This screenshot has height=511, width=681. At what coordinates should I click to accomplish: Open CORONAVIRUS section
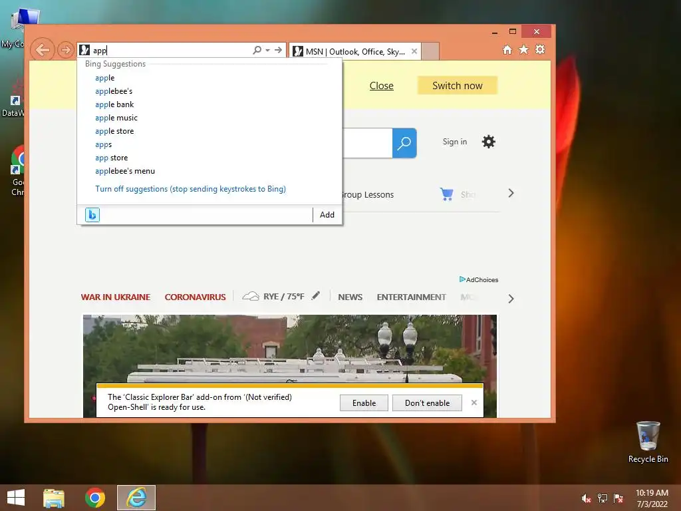[195, 297]
